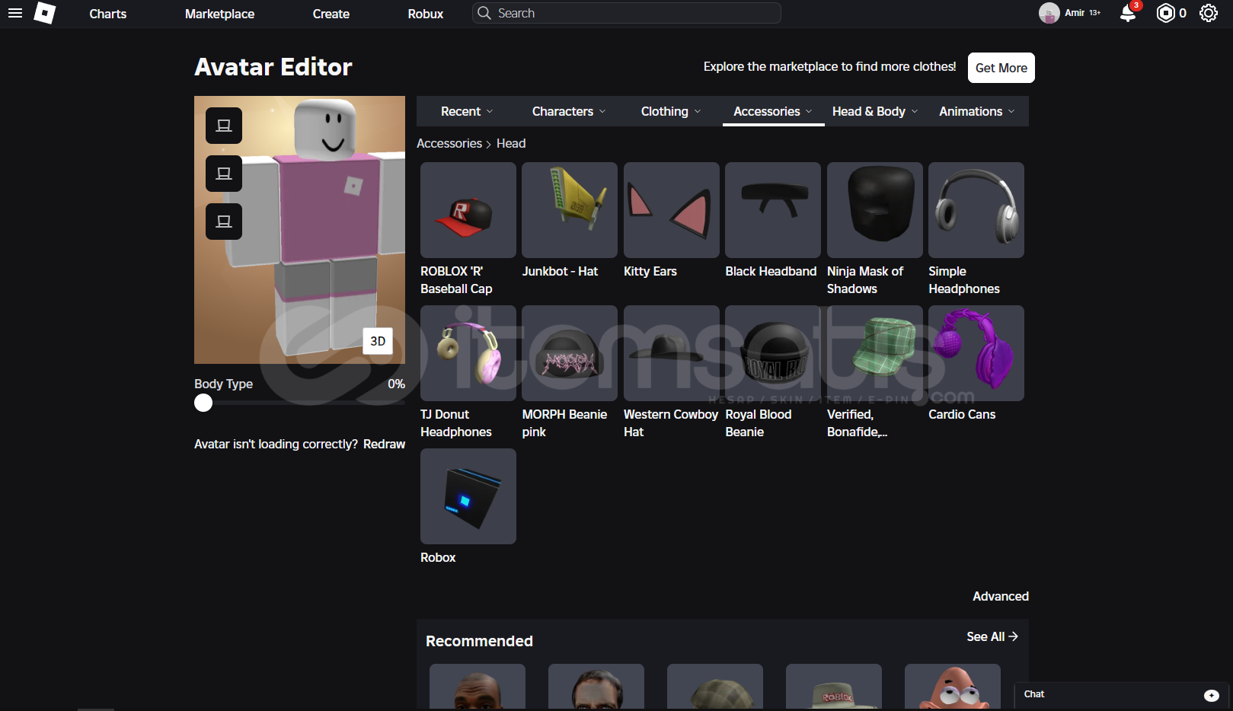The height and width of the screenshot is (711, 1233).
Task: Click See All recommended items
Action: click(992, 636)
